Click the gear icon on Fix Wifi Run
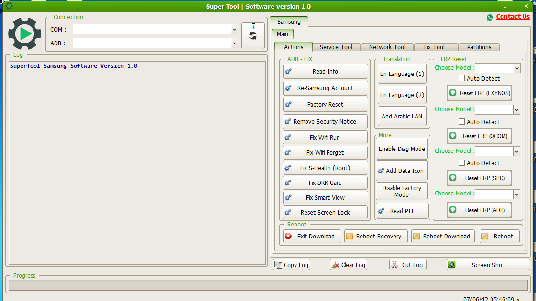Image resolution: width=536 pixels, height=301 pixels. [288, 137]
